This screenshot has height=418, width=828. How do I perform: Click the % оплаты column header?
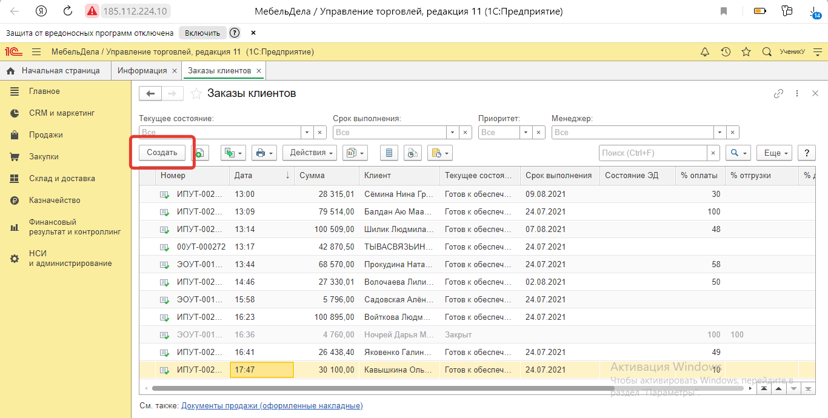tap(700, 176)
